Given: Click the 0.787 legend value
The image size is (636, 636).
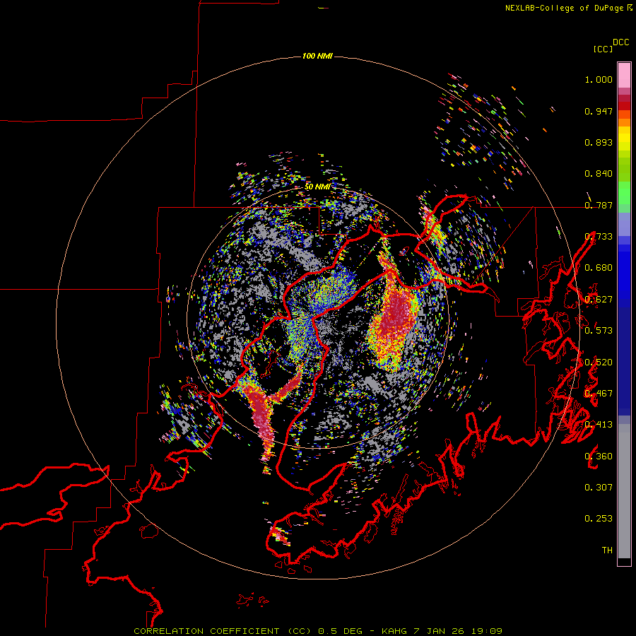Looking at the screenshot, I should tap(599, 205).
